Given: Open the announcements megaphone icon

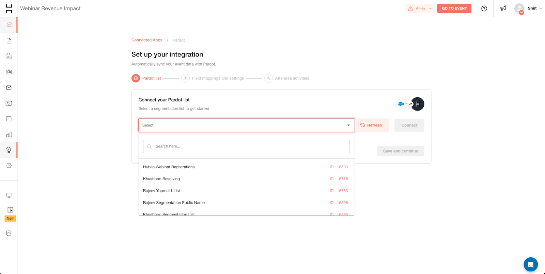Looking at the screenshot, I should point(503,8).
